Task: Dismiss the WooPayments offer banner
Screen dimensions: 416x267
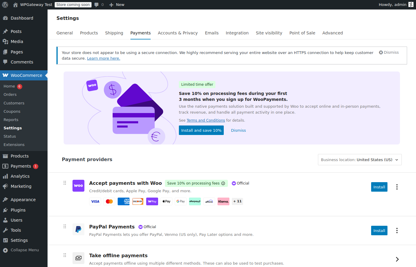Action: (x=238, y=130)
